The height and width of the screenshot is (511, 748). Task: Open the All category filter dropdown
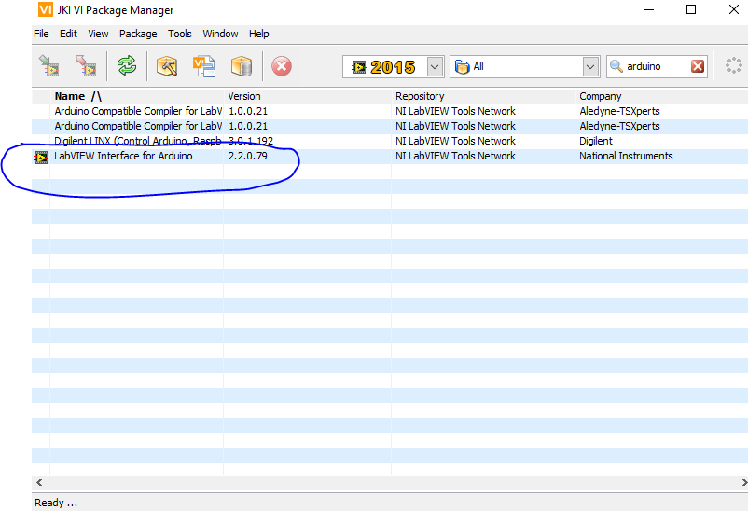[x=590, y=67]
